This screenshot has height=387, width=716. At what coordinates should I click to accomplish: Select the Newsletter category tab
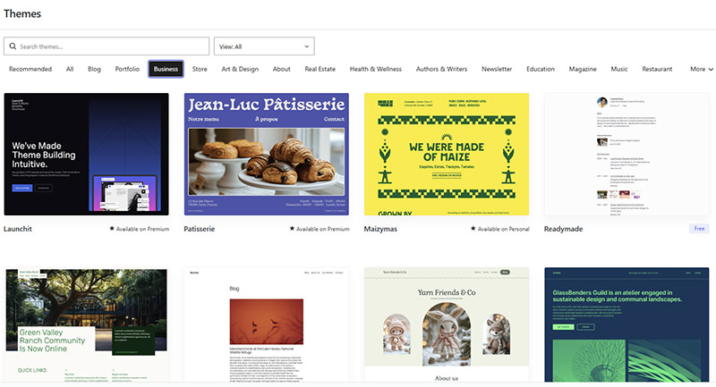pos(497,69)
